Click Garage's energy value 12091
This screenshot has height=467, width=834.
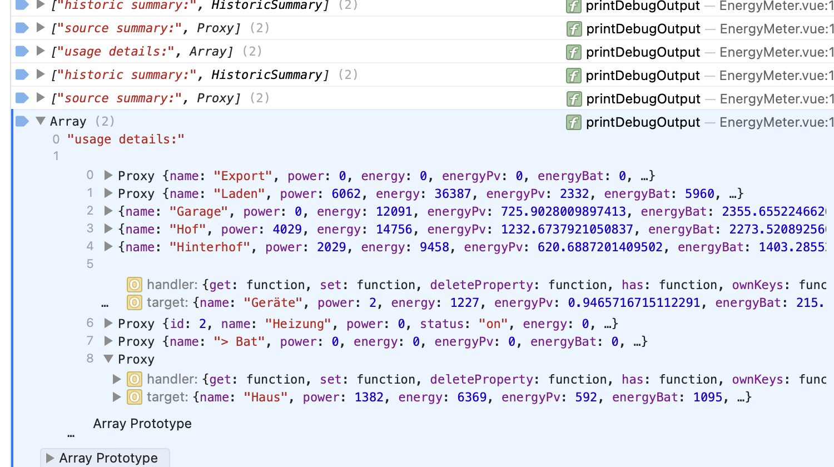point(394,211)
